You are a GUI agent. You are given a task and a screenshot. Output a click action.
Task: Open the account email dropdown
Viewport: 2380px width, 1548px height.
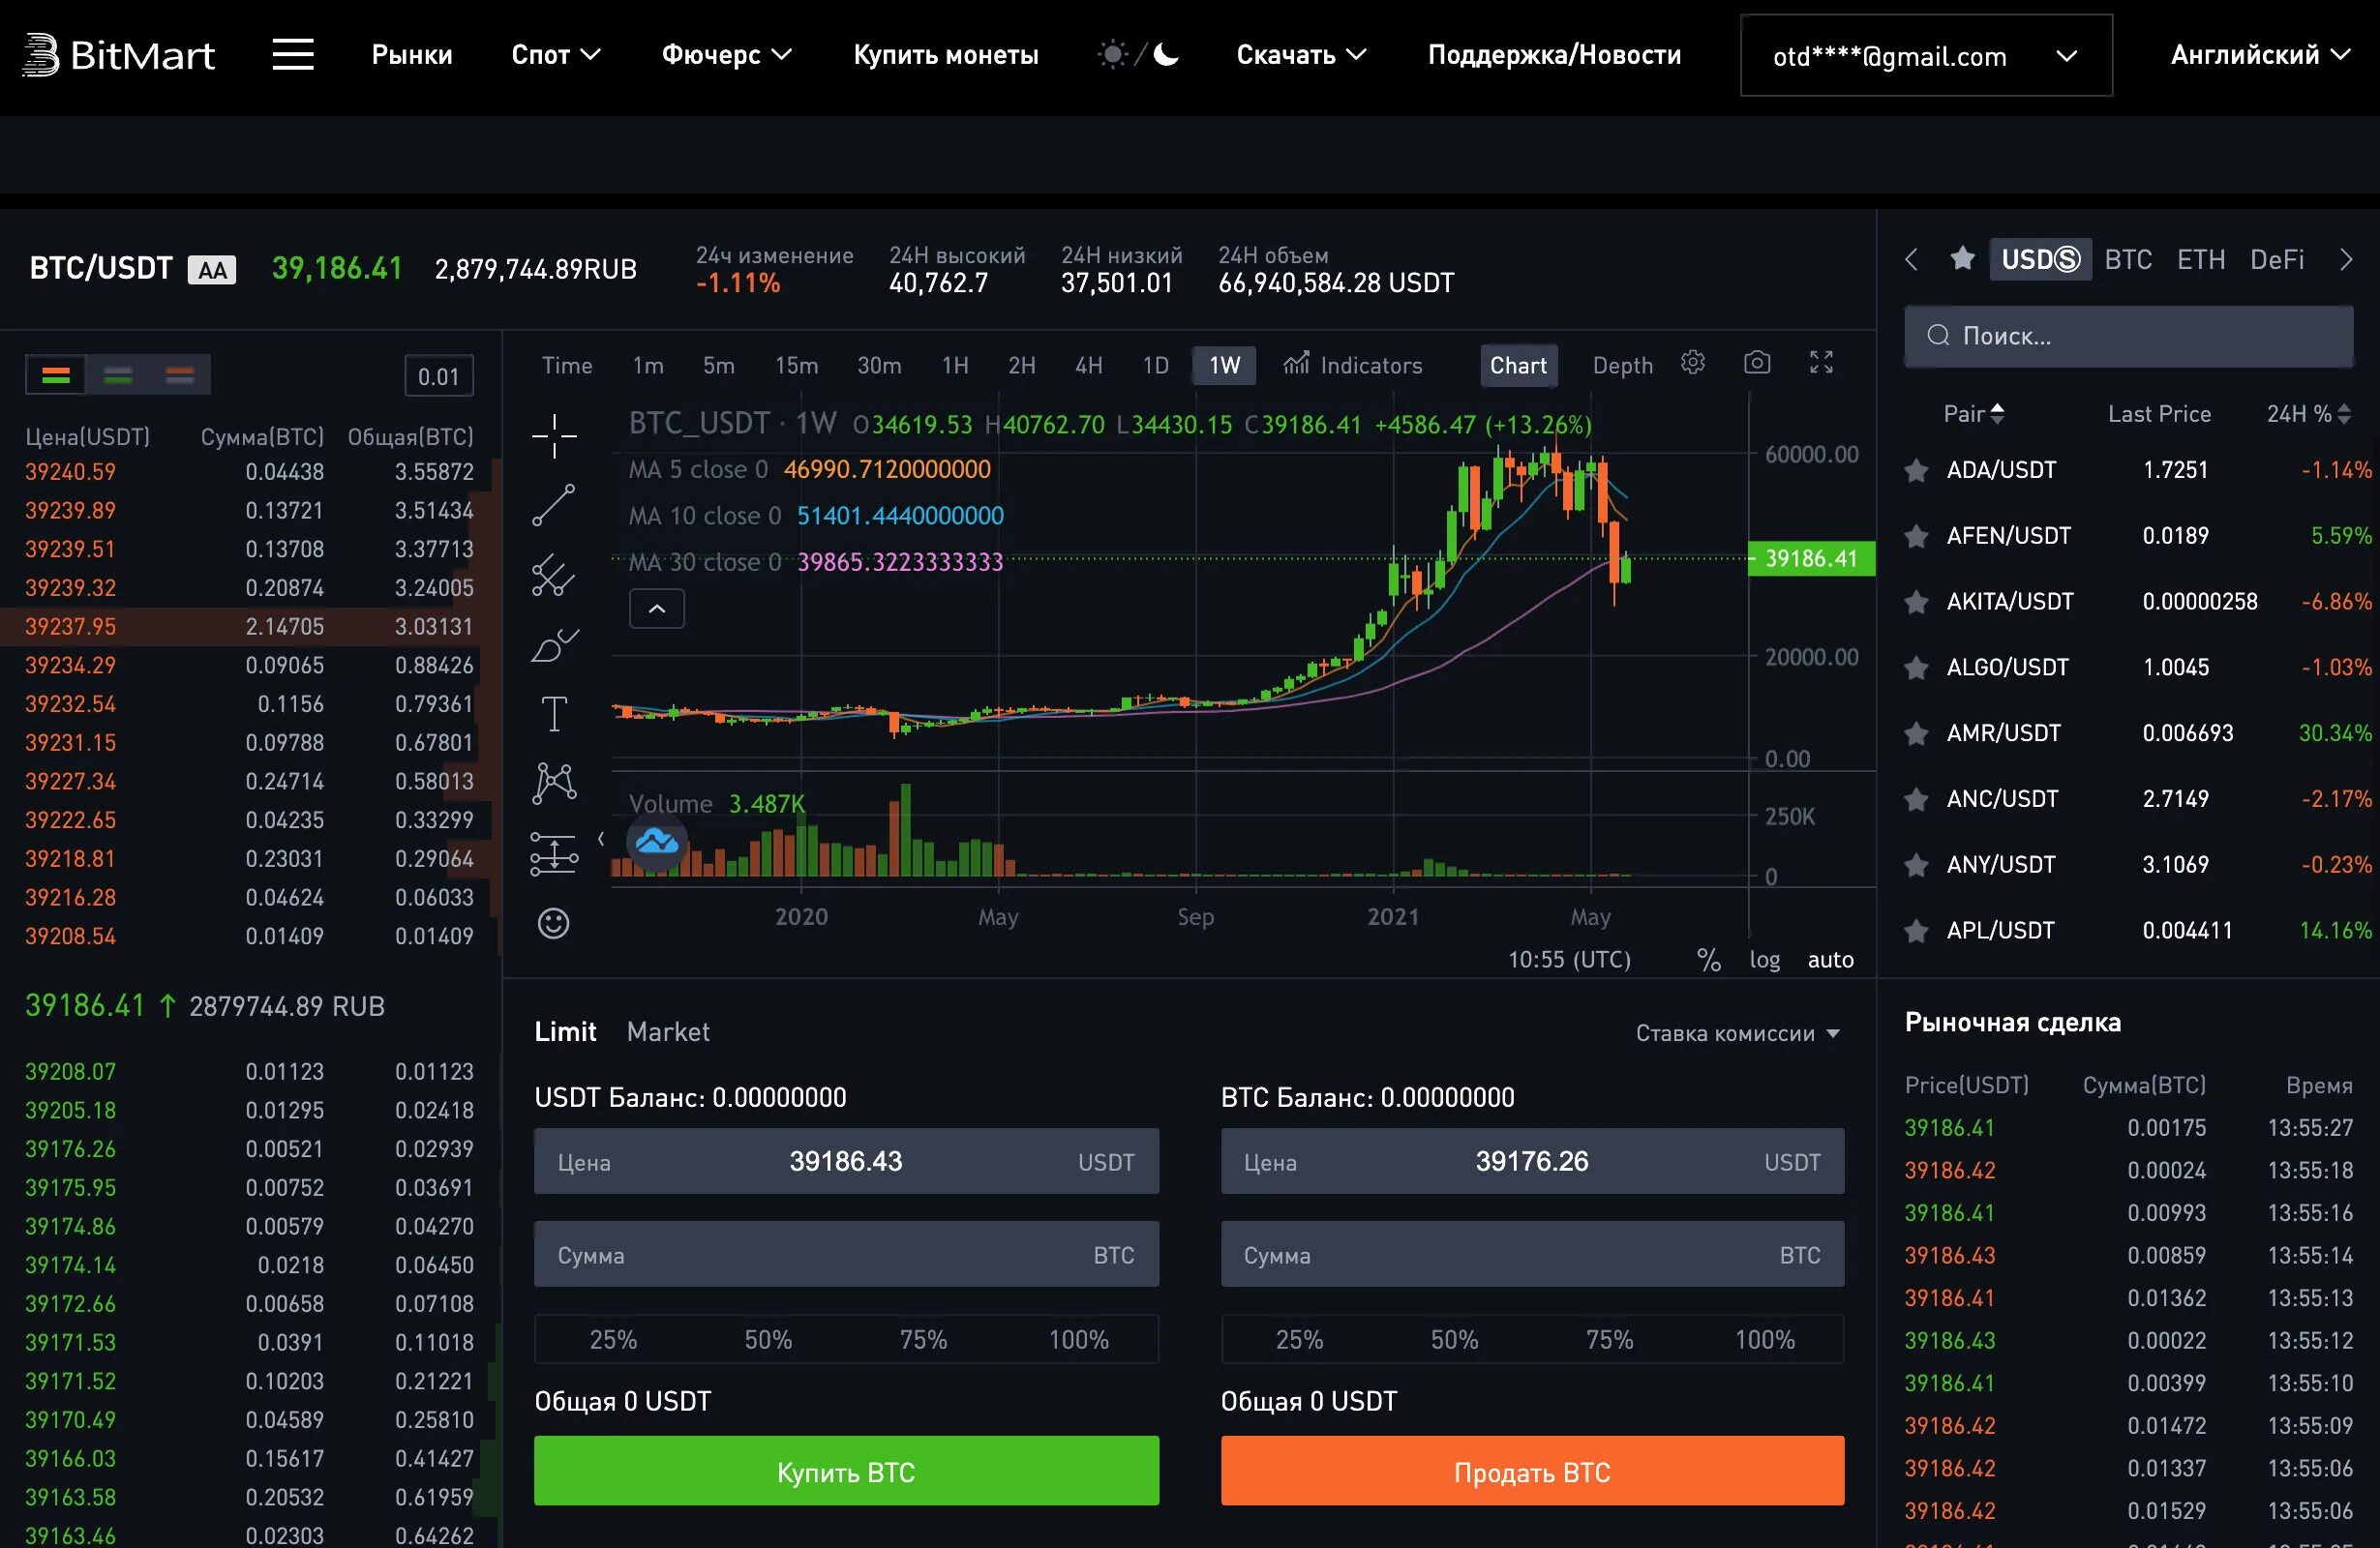(x=1926, y=56)
